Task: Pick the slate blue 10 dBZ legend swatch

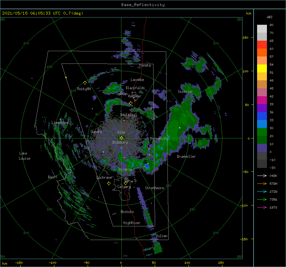Action: click(262, 148)
